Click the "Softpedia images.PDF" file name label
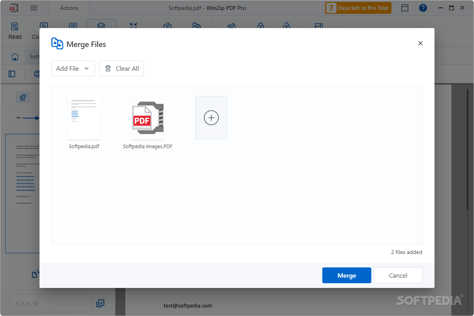 tap(148, 146)
